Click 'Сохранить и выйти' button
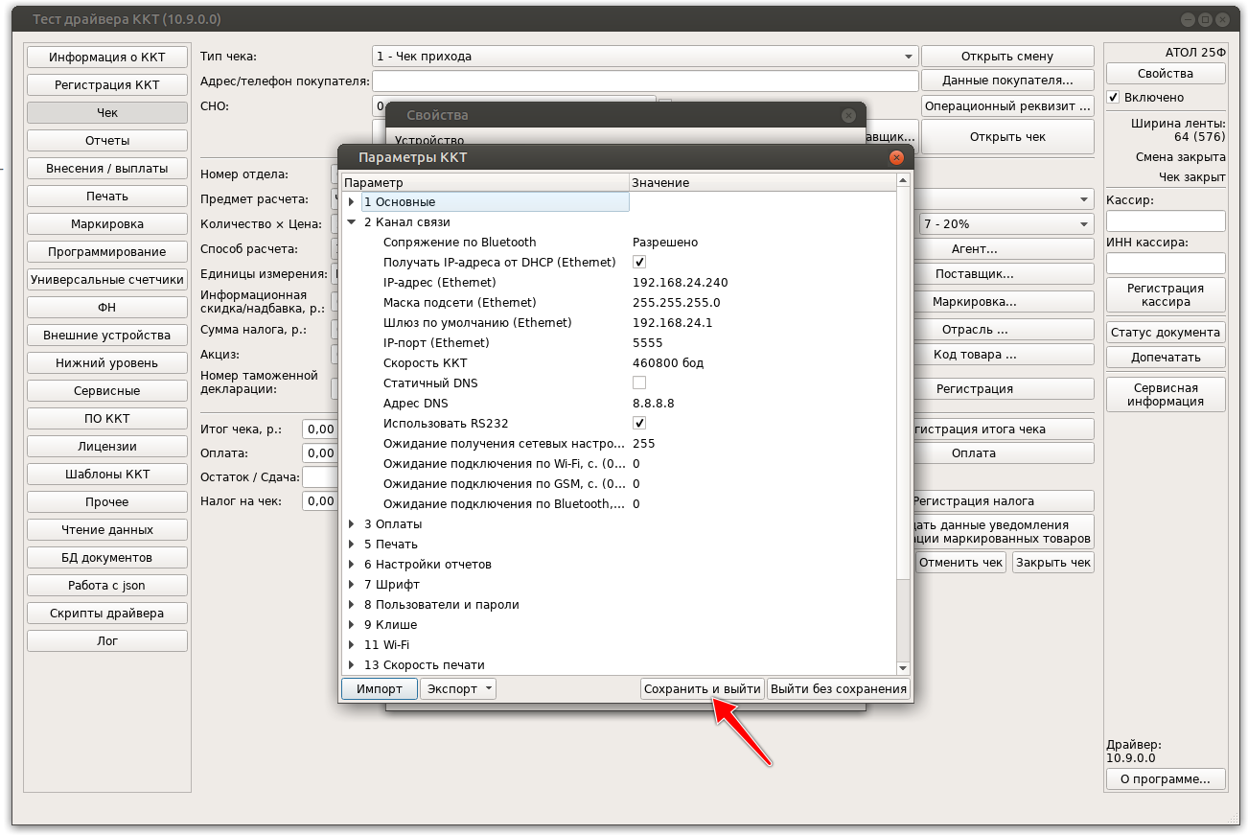Image resolution: width=1248 pixels, height=835 pixels. point(703,688)
